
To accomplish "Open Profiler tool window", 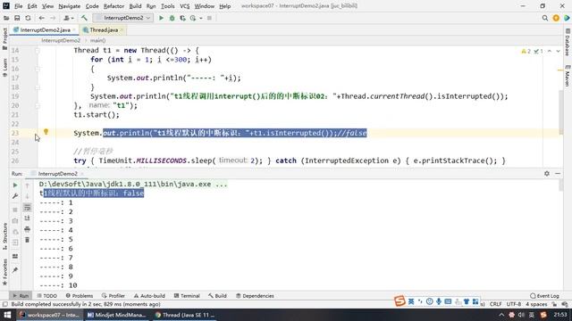I will (x=114, y=296).
